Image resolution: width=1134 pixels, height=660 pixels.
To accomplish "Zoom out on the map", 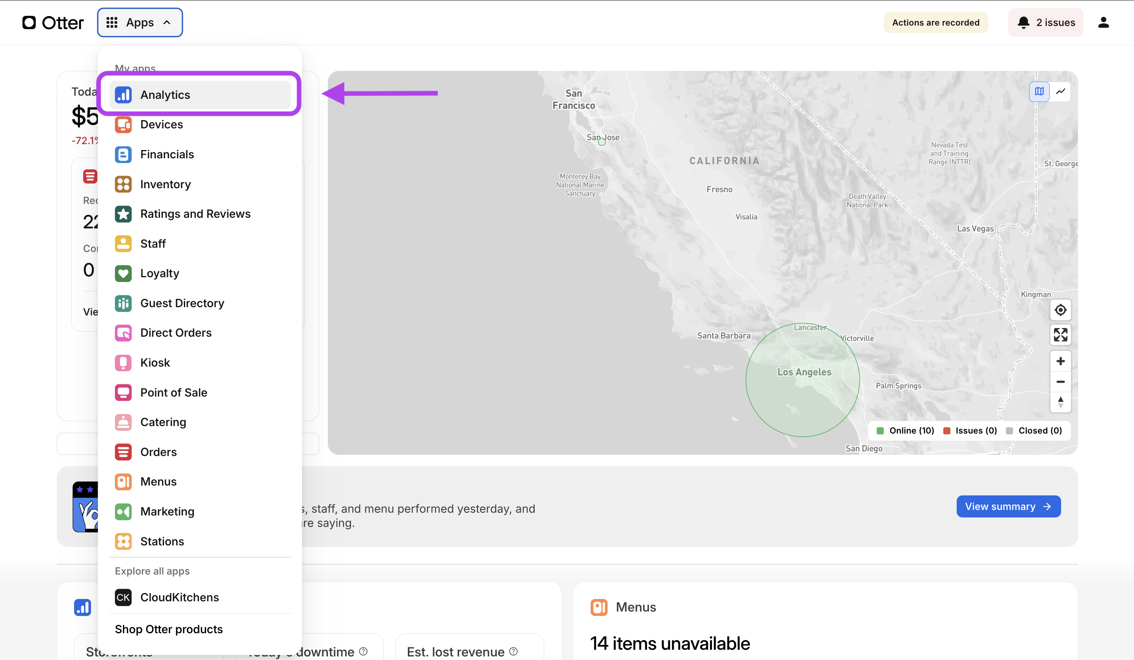I will [x=1060, y=382].
